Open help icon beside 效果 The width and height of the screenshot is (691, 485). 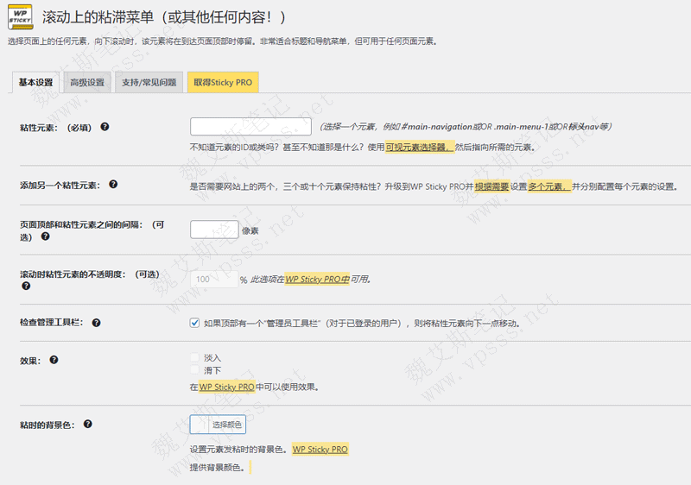pos(54,360)
